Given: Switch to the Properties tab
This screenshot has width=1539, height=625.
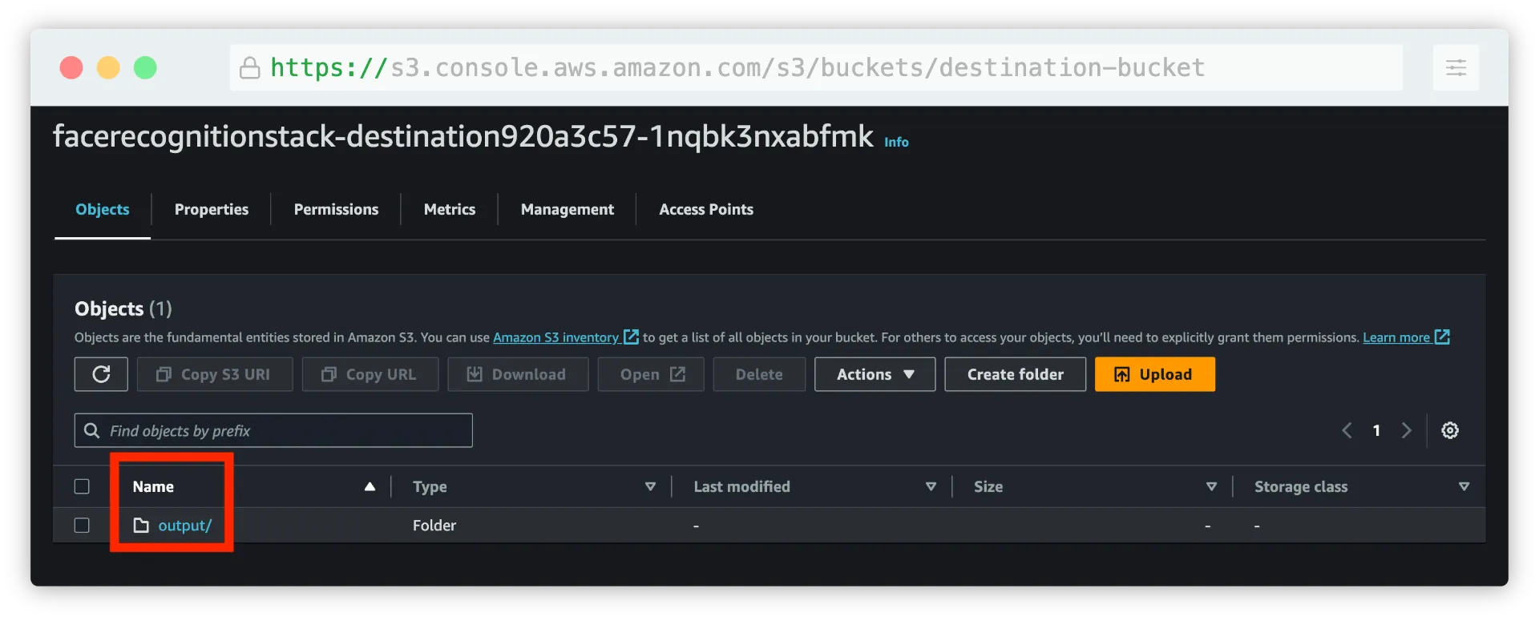Looking at the screenshot, I should [x=212, y=209].
